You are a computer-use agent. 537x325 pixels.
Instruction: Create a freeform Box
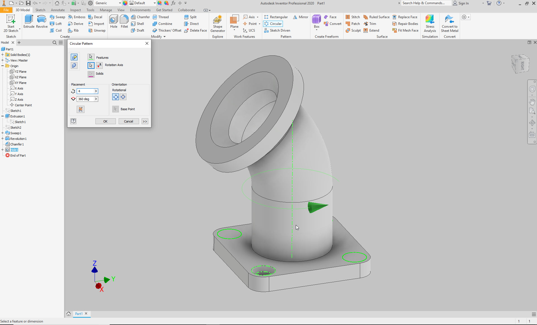tap(316, 22)
